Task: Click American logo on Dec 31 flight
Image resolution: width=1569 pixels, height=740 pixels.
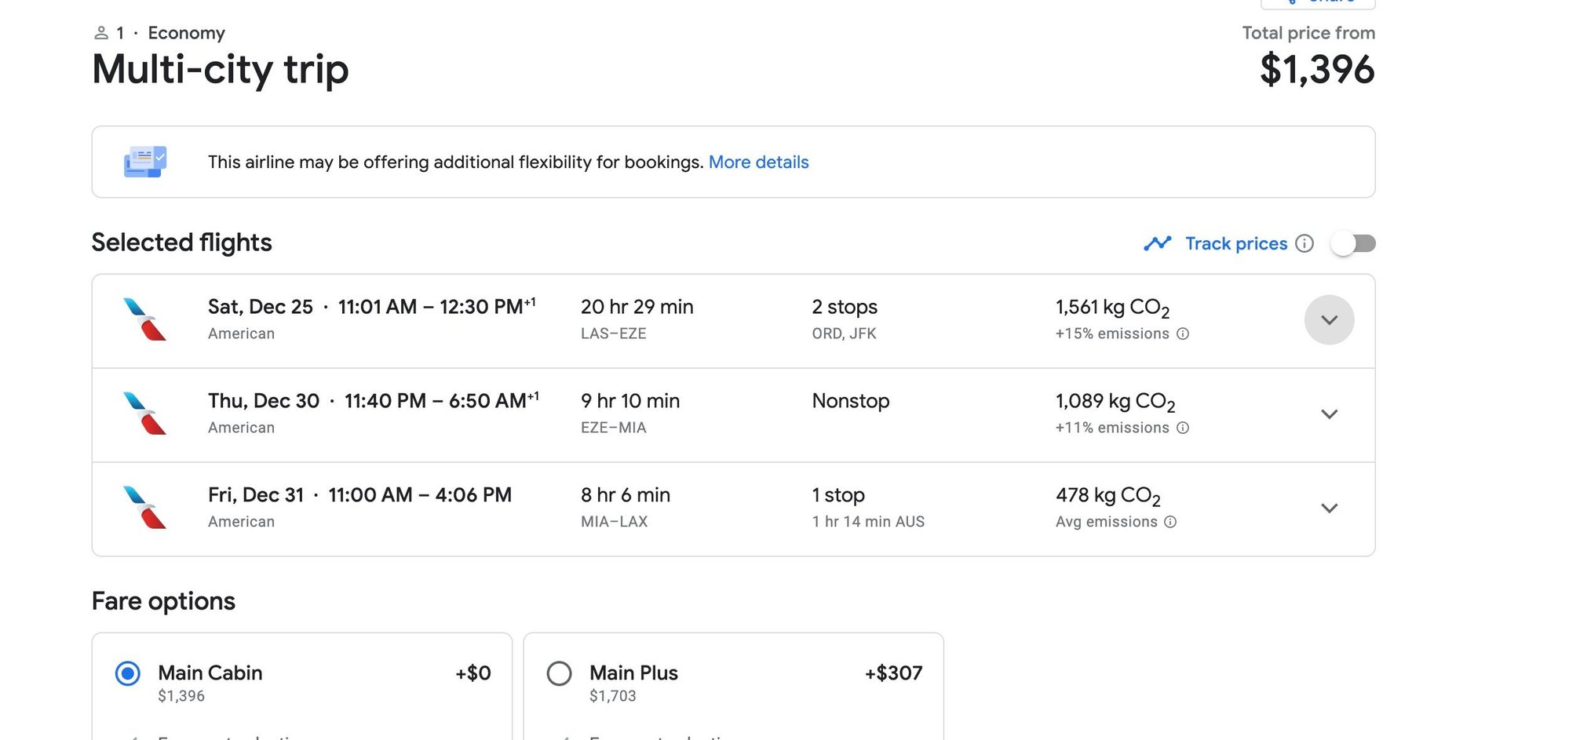Action: [x=145, y=508]
